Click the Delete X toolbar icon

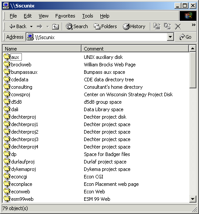tap(178, 27)
